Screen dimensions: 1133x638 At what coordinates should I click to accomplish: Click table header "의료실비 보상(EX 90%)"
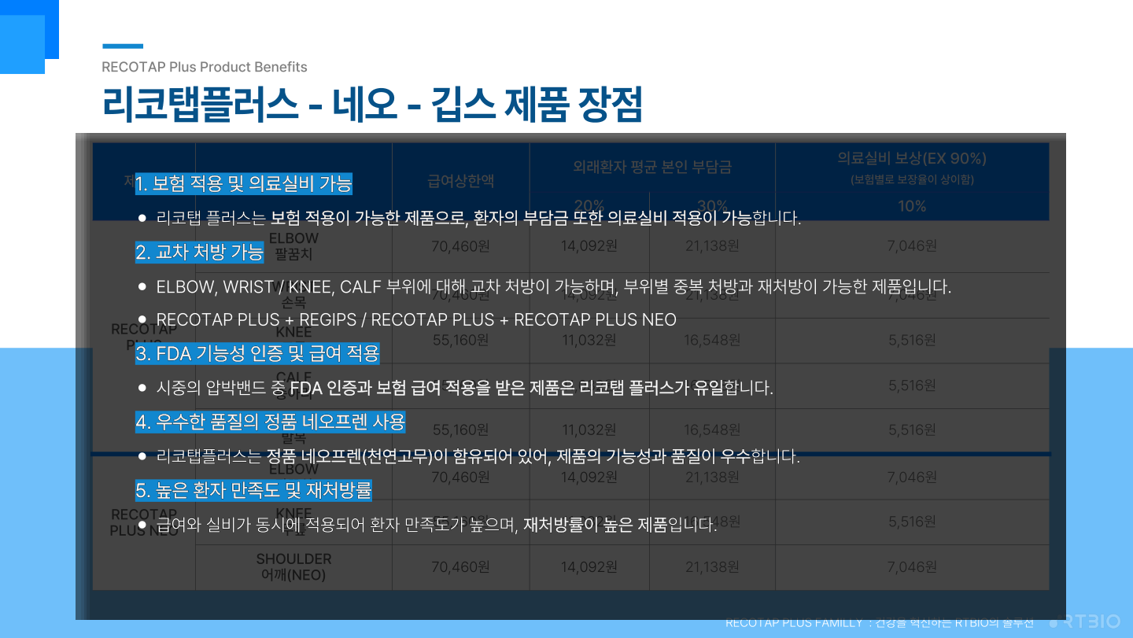pos(912,158)
